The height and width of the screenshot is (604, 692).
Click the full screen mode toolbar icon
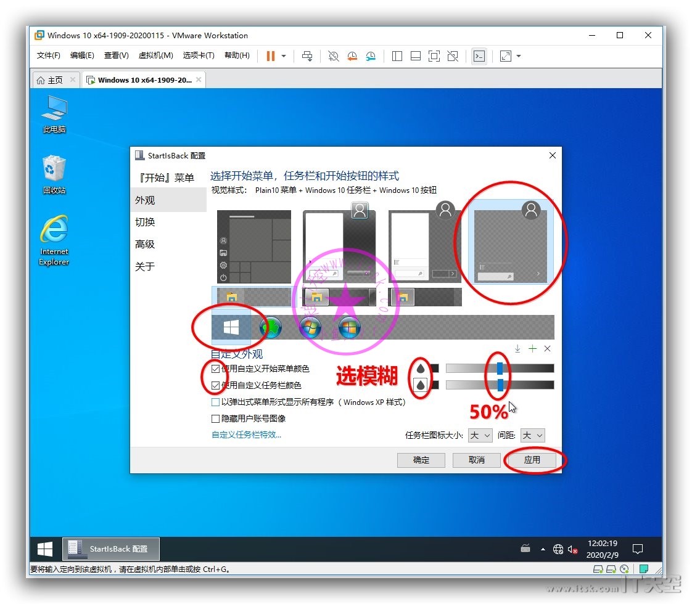tap(434, 56)
